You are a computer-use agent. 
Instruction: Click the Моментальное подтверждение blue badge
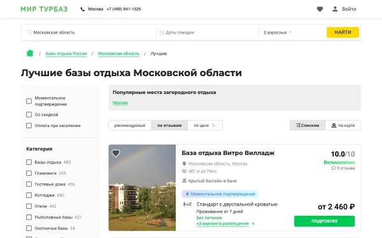[220, 194]
